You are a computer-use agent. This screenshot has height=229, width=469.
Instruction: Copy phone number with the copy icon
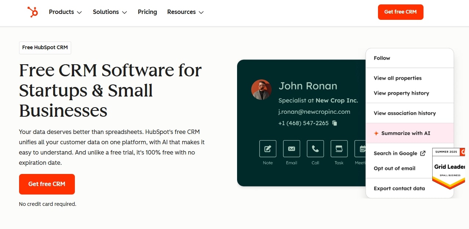pyautogui.click(x=335, y=123)
